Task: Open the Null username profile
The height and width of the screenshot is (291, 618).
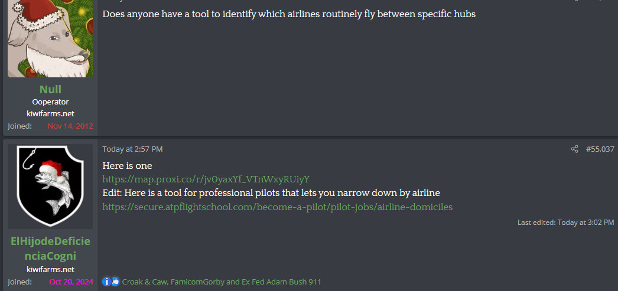Action: coord(50,90)
